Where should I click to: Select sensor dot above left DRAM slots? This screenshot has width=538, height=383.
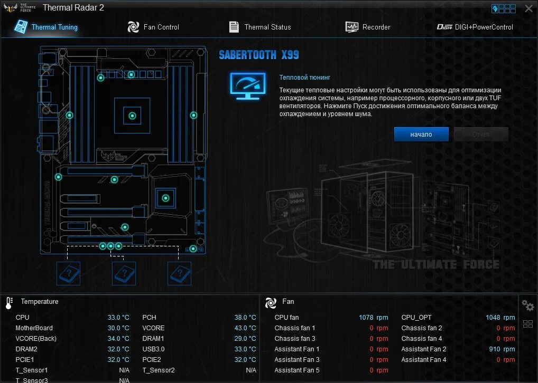tap(100, 78)
